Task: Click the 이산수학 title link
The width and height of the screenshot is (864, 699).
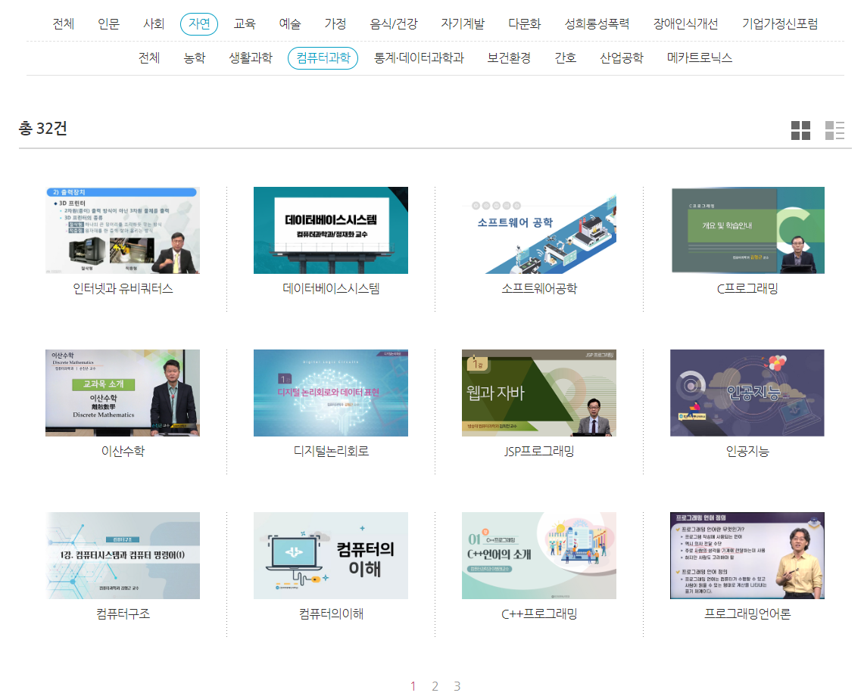Action: pos(123,452)
